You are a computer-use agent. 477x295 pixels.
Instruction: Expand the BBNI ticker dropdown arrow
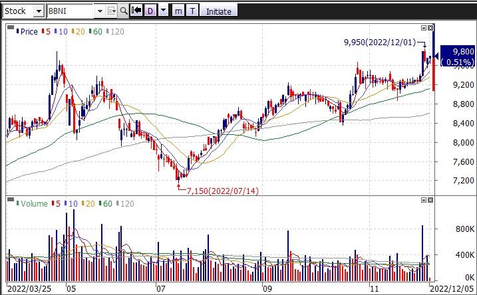pos(100,11)
